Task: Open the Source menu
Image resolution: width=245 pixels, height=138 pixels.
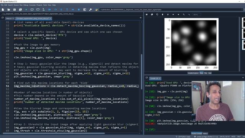Action: 16,5
